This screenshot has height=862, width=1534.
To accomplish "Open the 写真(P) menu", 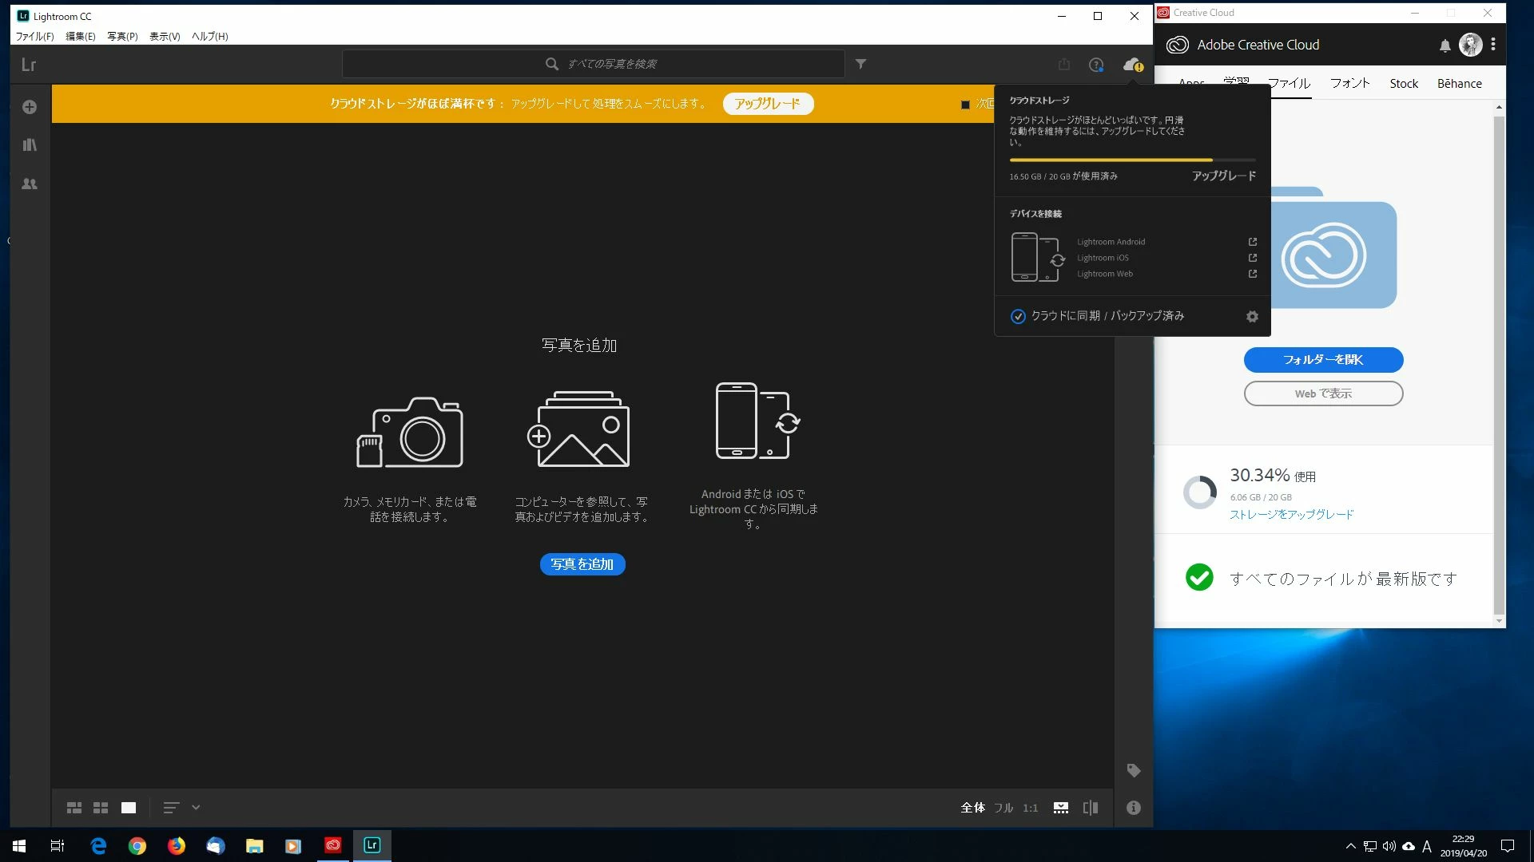I will pyautogui.click(x=122, y=37).
